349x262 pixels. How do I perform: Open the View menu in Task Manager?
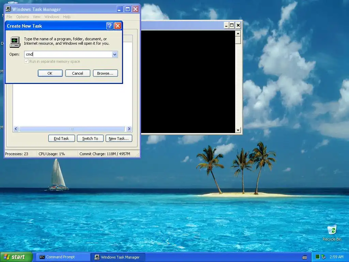[36, 17]
